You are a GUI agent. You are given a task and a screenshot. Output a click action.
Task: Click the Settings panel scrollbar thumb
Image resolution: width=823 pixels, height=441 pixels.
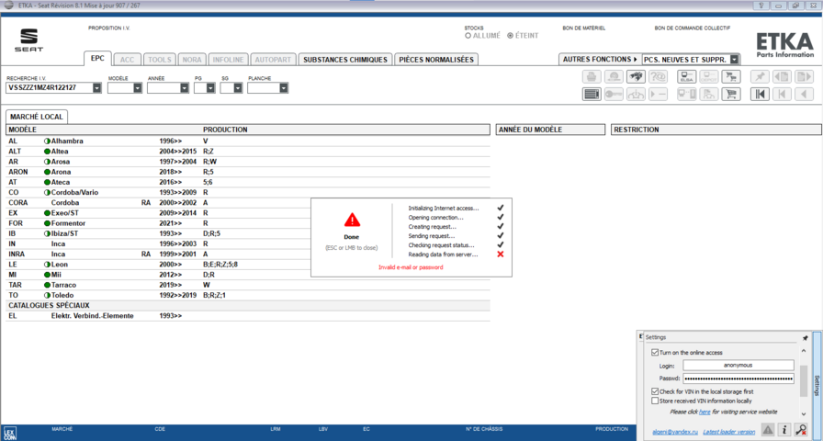[x=804, y=381]
